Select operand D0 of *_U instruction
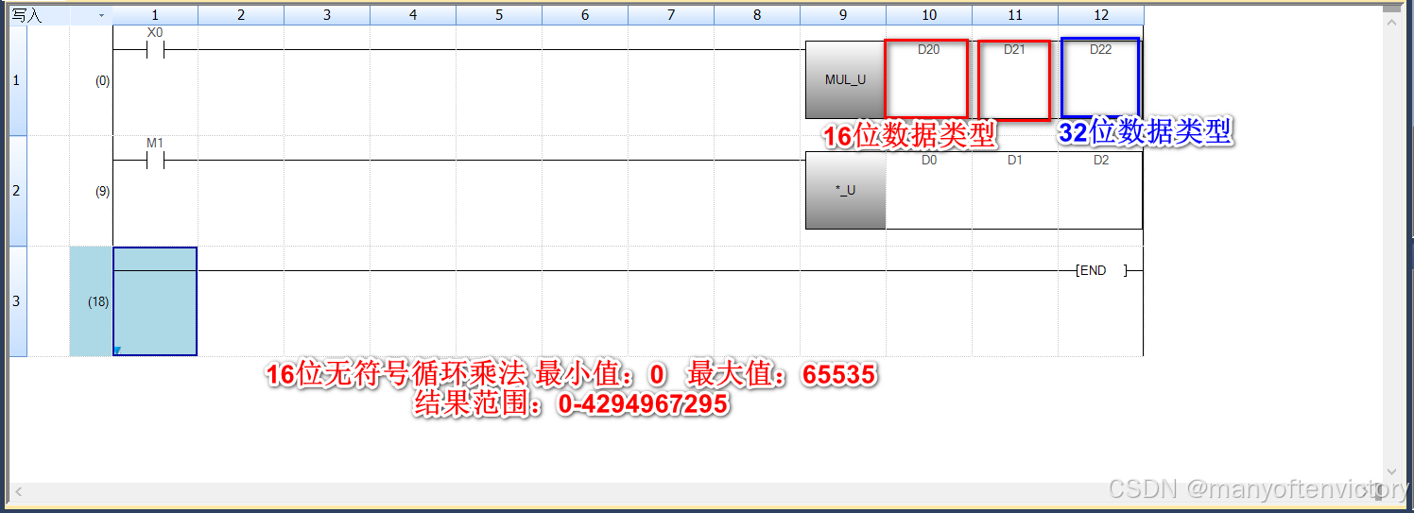 coord(928,161)
